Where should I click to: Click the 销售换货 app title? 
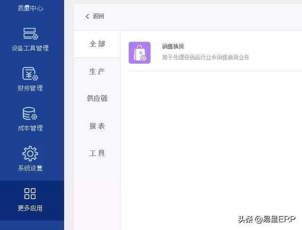173,47
